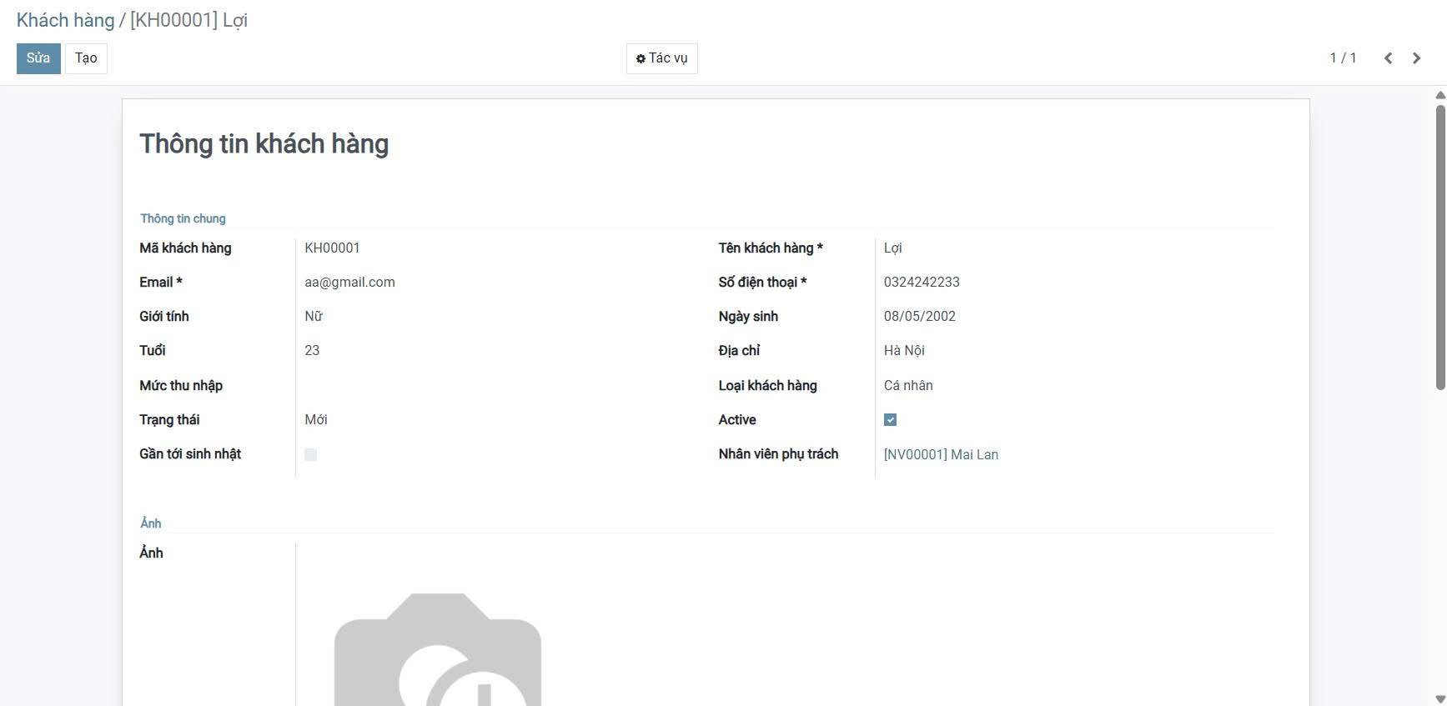Click the Tạo create button

click(86, 58)
